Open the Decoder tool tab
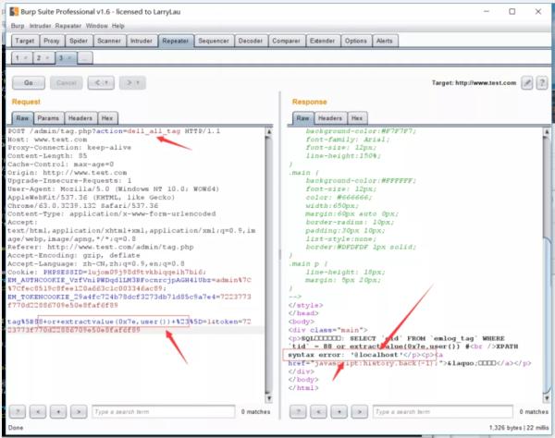Screen dimensions: 555x438 (251, 41)
